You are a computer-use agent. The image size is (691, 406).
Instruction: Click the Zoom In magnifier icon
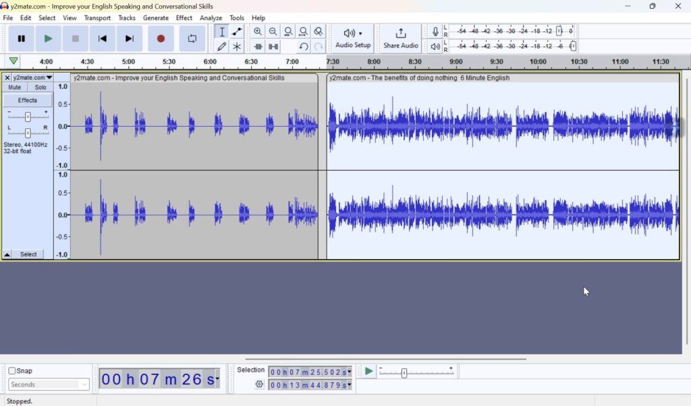[258, 31]
